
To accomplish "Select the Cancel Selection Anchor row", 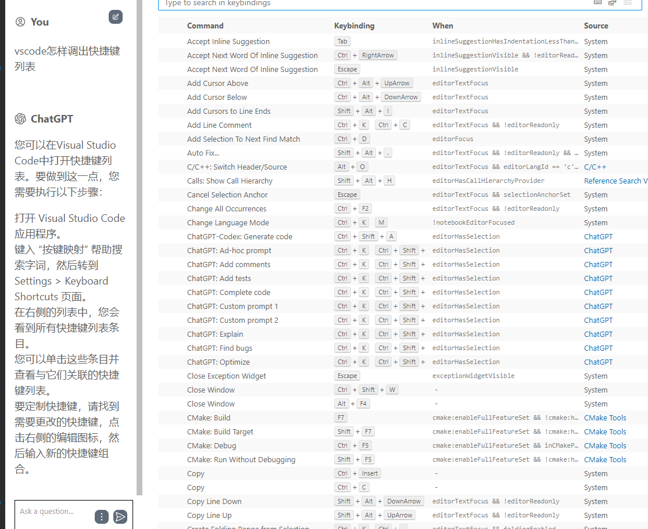I will click(x=403, y=195).
